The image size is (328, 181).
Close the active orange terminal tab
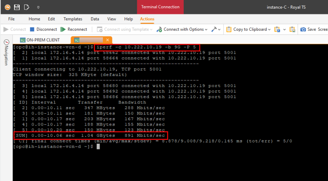pos(108,40)
